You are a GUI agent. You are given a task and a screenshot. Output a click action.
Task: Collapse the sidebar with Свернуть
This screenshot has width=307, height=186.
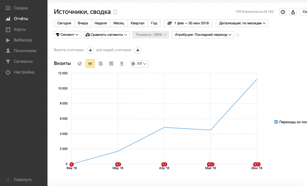coord(23,180)
